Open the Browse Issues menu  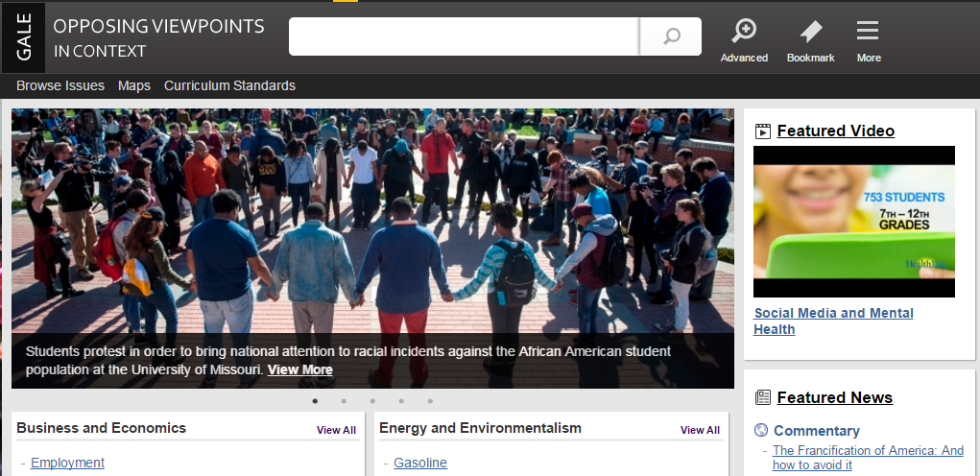[x=60, y=85]
